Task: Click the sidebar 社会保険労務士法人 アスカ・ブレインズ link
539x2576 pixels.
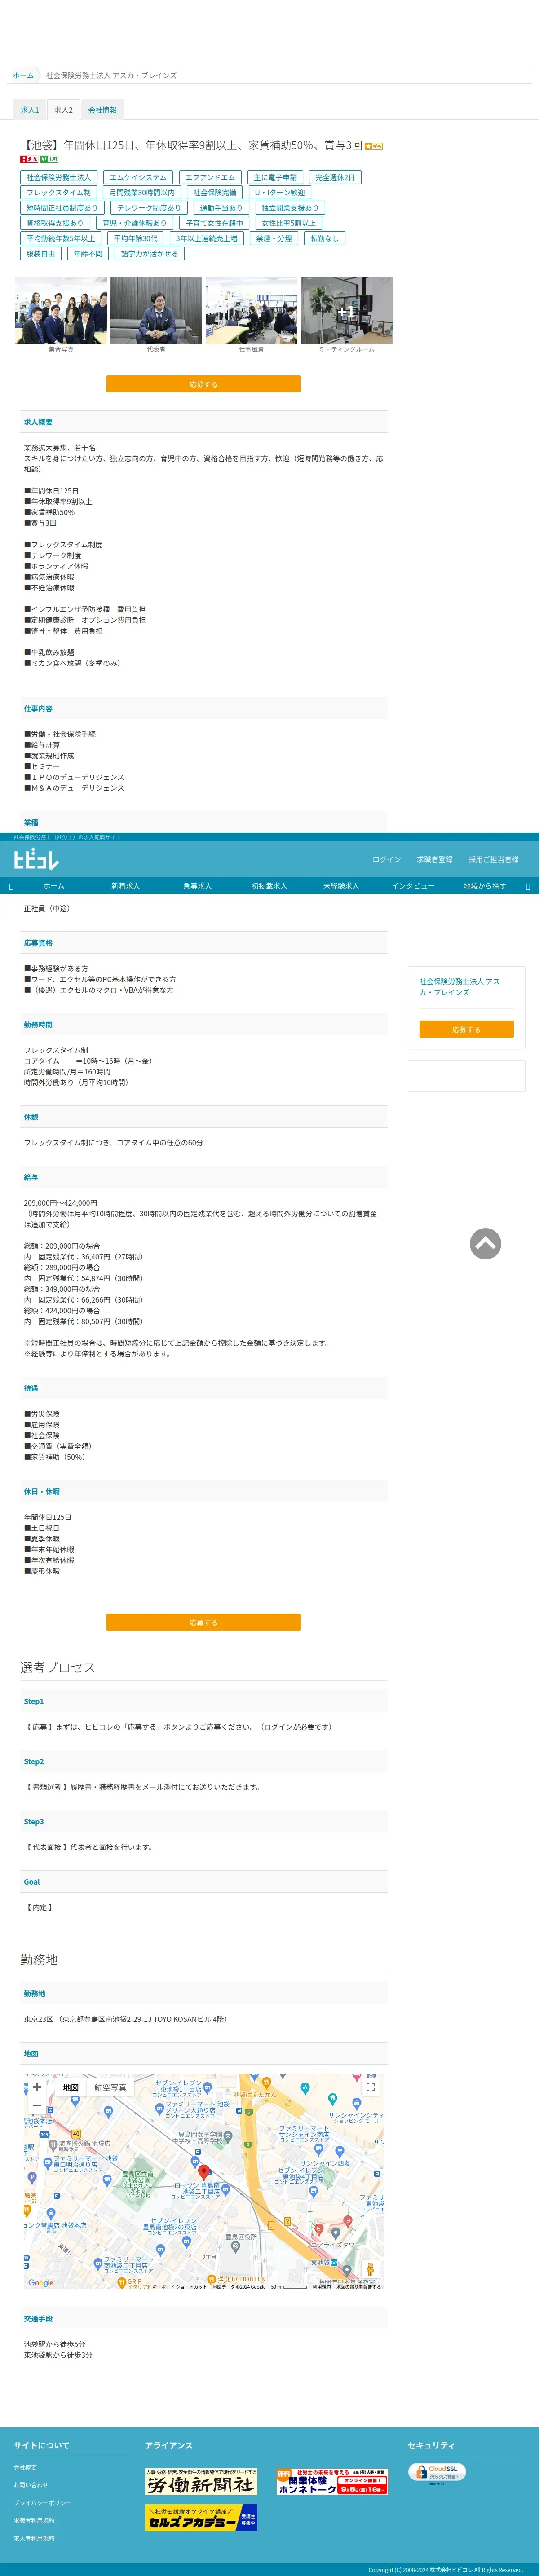Action: coord(459,987)
